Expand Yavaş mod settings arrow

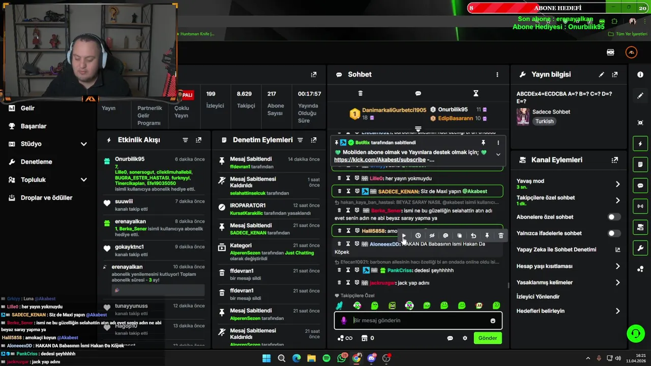(617, 184)
